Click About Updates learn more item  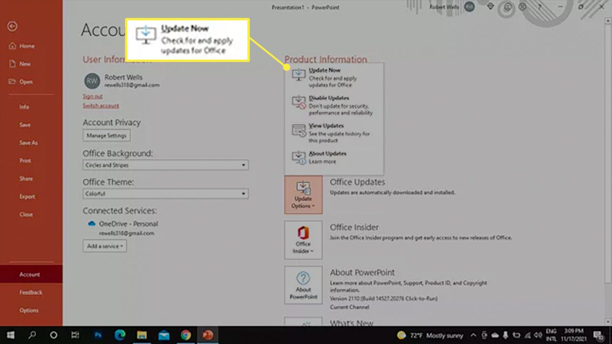point(333,157)
